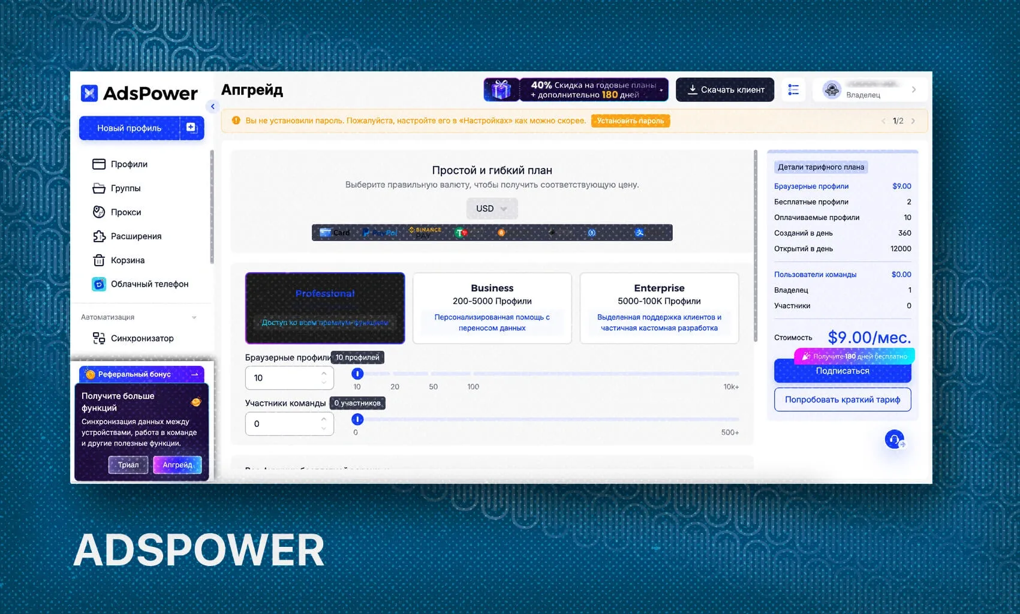Open the support headset chat icon
This screenshot has height=614, width=1020.
[894, 440]
